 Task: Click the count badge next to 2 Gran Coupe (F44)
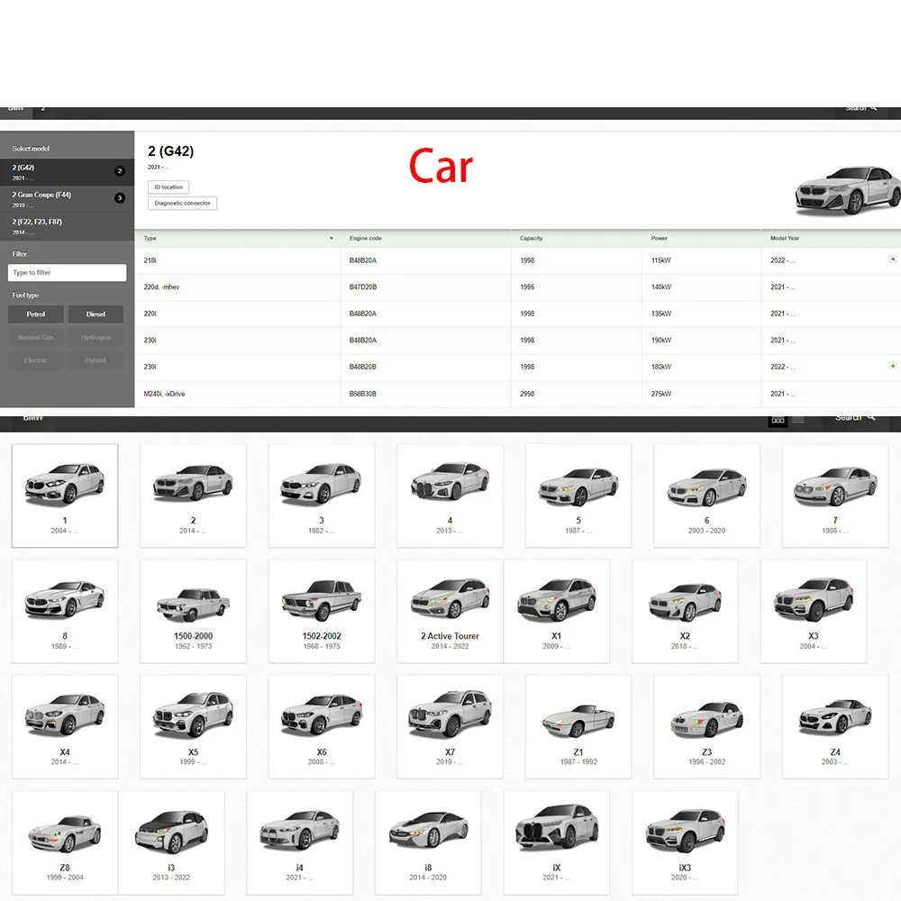click(120, 197)
